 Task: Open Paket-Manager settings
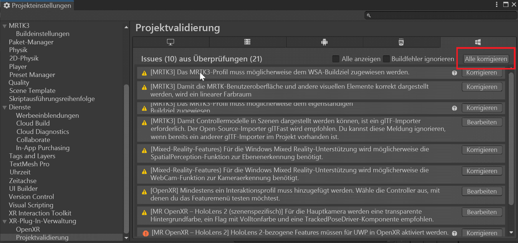31,42
